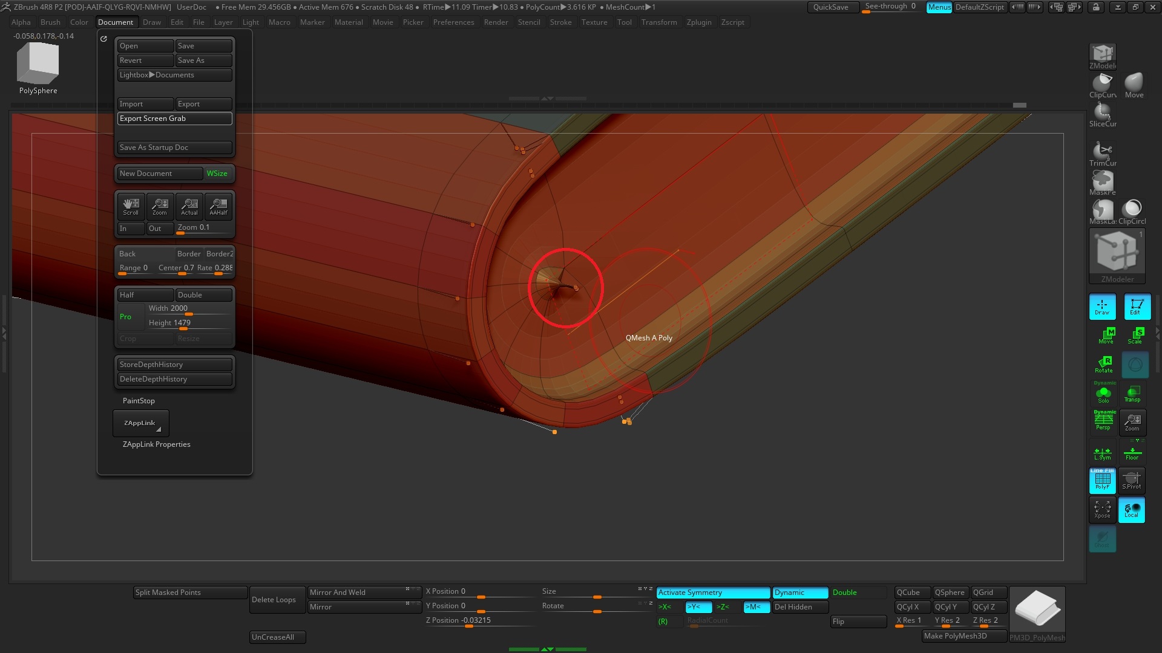Activate the Scale transform icon
Image resolution: width=1162 pixels, height=653 pixels.
coord(1135,336)
